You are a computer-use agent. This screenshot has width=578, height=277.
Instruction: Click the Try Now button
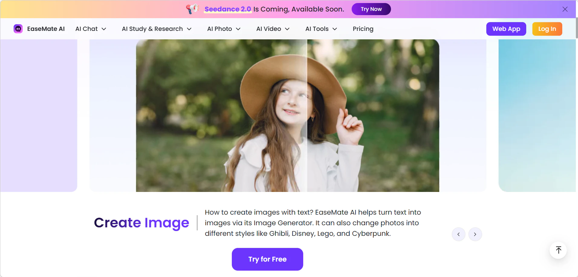[x=371, y=9]
